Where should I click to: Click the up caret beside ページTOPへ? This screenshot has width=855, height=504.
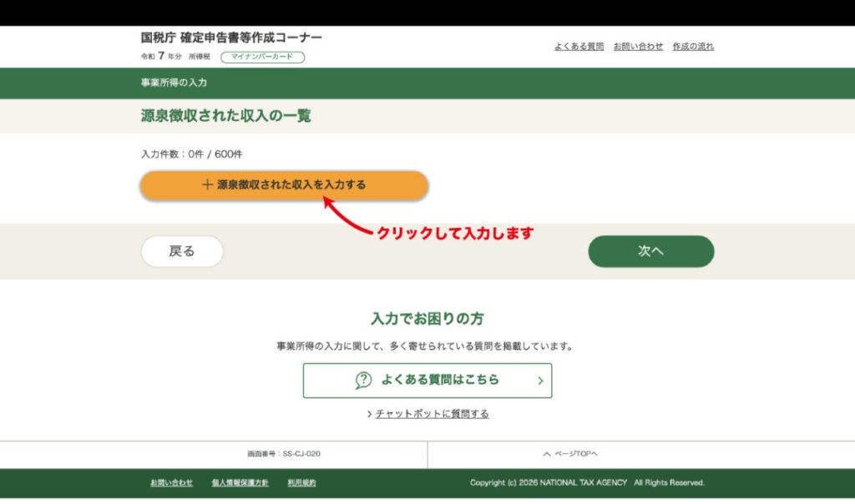[x=546, y=454]
